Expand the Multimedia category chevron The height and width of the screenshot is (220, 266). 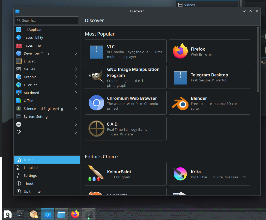(x=76, y=93)
